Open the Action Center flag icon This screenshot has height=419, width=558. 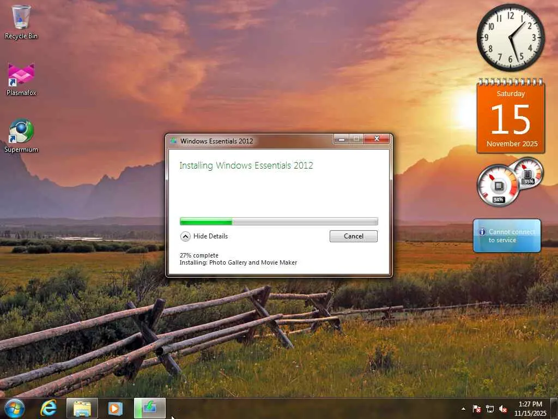coord(476,409)
